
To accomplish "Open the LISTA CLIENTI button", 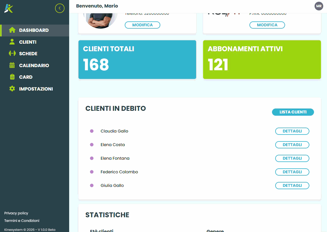I will pos(293,112).
